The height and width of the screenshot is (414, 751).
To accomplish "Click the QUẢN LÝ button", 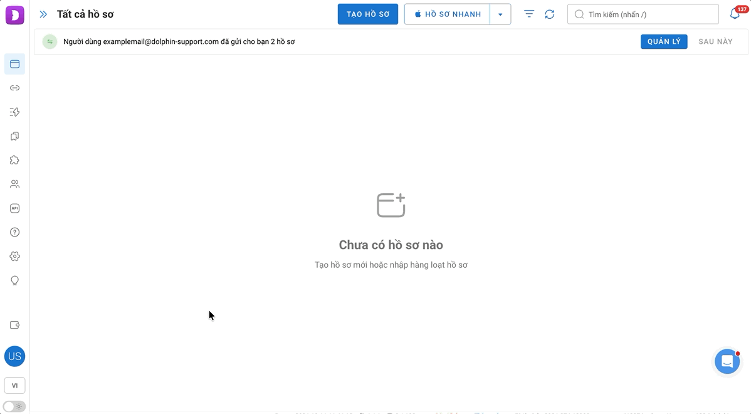I will [664, 41].
